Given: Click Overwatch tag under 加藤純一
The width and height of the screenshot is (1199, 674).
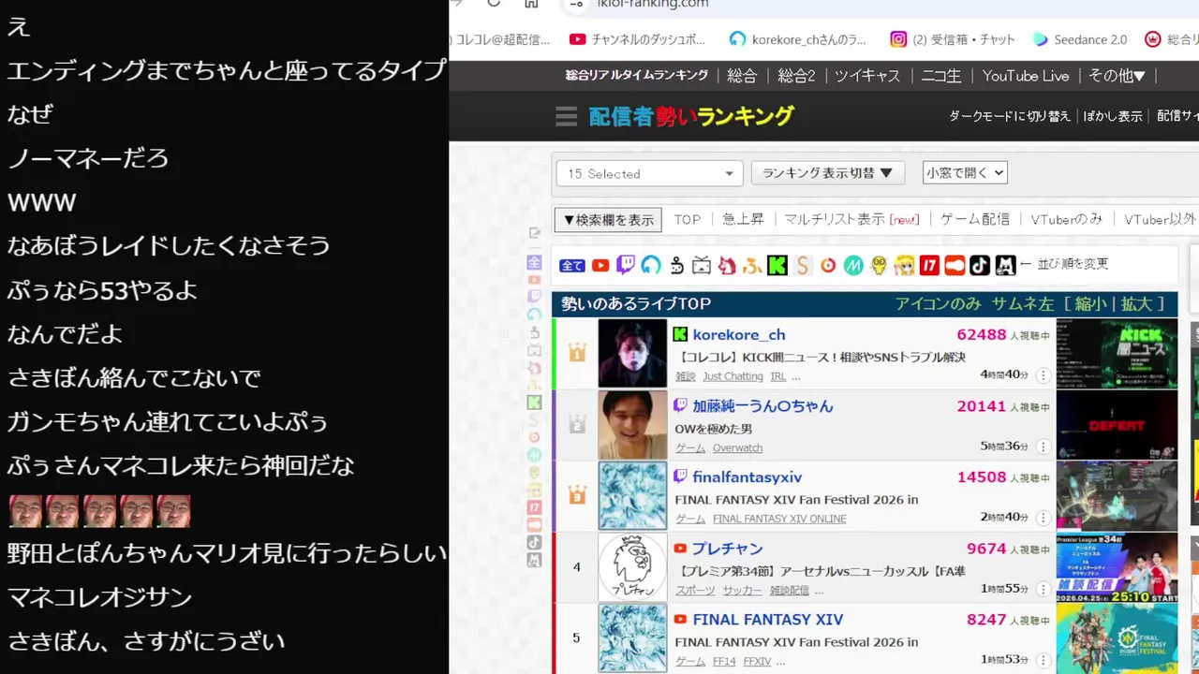Looking at the screenshot, I should click(737, 447).
